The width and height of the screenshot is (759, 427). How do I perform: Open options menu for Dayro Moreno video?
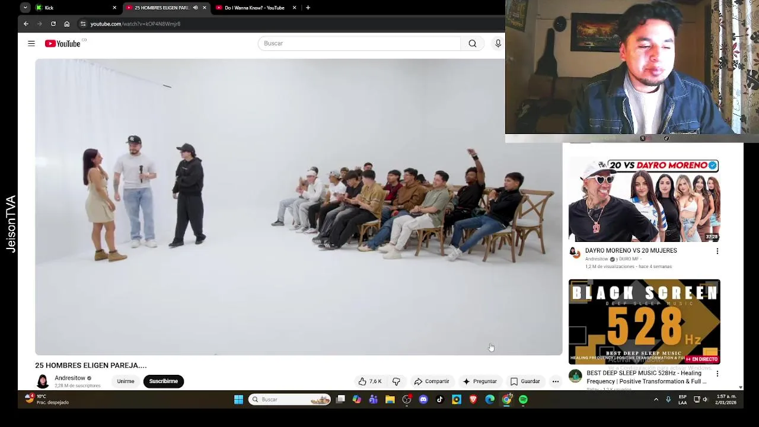point(717,251)
